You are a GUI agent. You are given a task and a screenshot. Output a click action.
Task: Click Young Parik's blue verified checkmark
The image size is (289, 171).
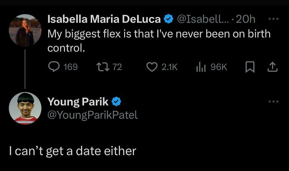(117, 101)
